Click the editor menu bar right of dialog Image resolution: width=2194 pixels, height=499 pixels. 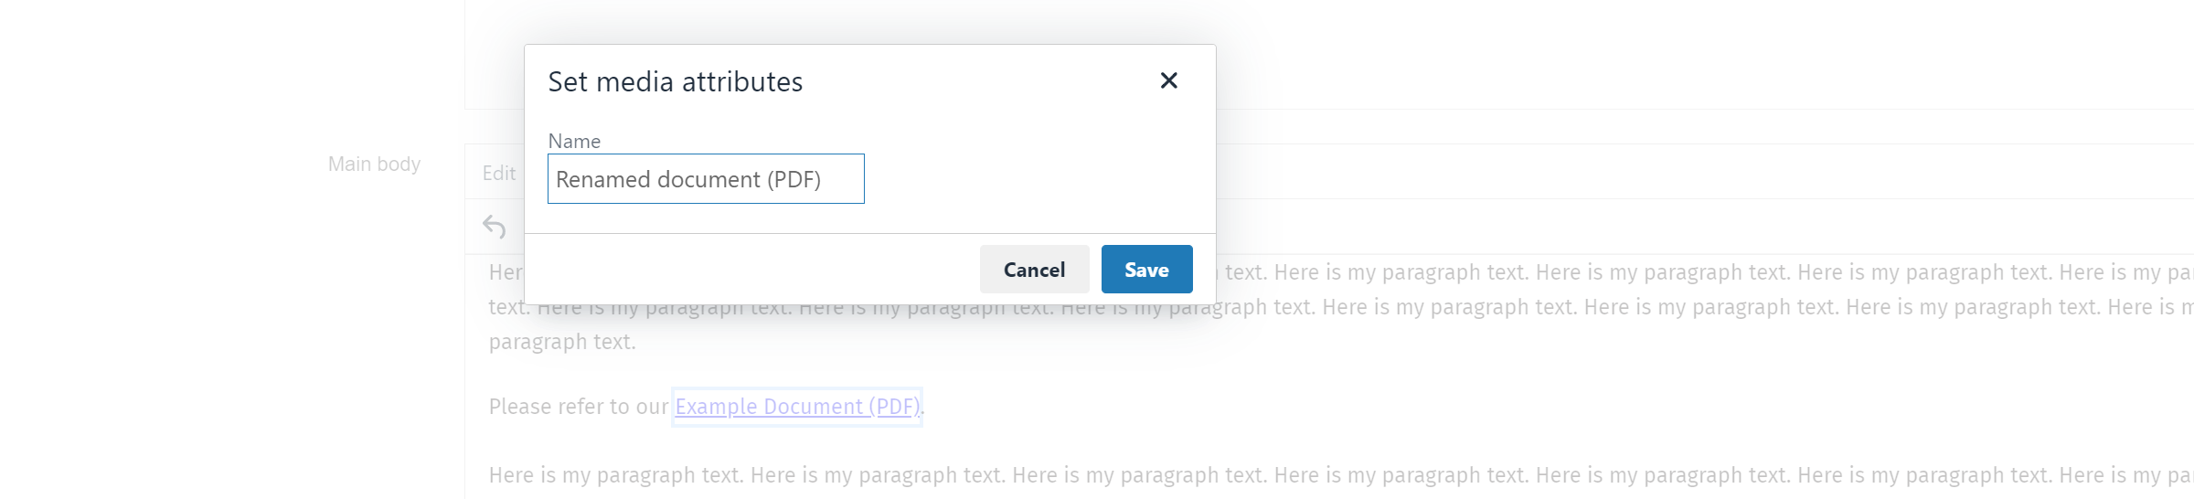pyautogui.click(x=1645, y=172)
